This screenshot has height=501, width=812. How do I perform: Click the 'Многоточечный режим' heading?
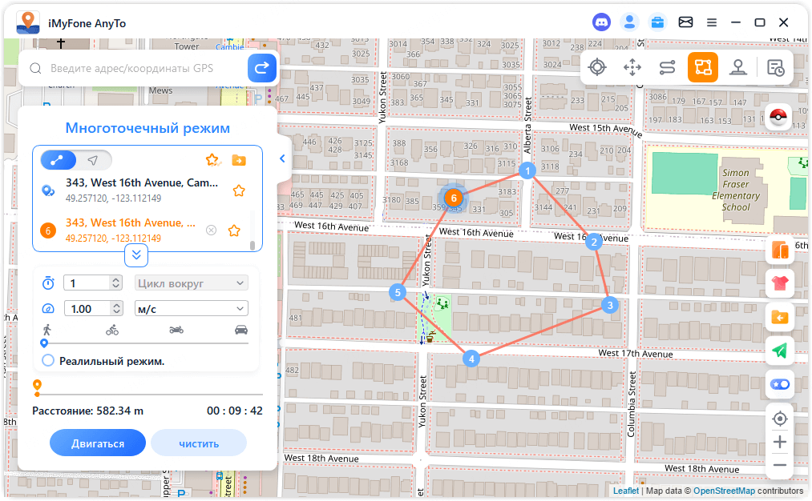pos(147,128)
